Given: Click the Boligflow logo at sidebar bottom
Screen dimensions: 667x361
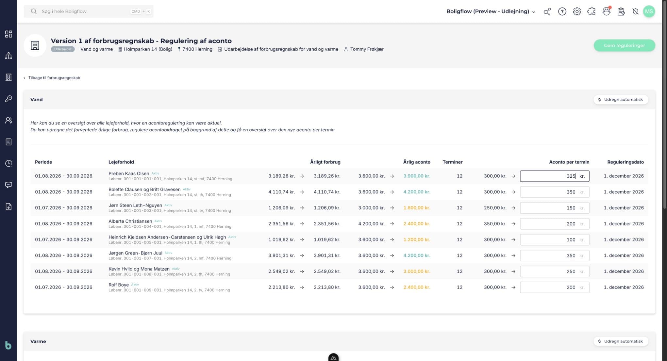Looking at the screenshot, I should click(8, 345).
